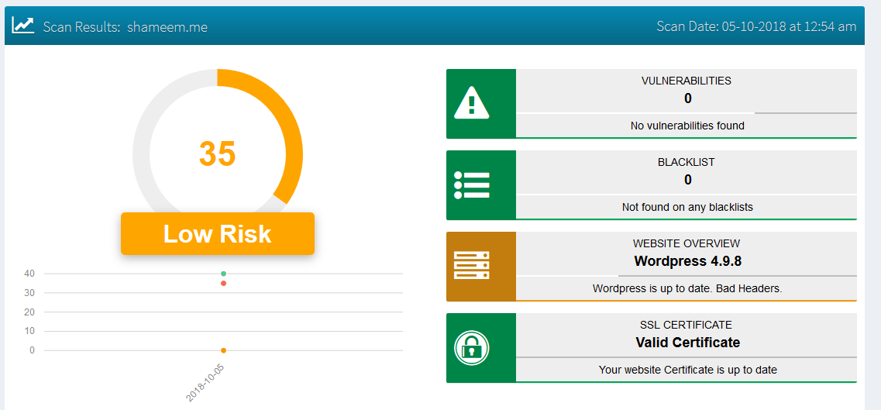Click 'Not found on any blacklists' text
This screenshot has height=410, width=881.
(687, 207)
